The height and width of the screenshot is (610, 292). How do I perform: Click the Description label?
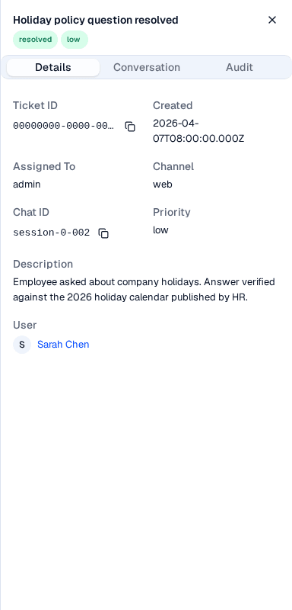(x=43, y=264)
